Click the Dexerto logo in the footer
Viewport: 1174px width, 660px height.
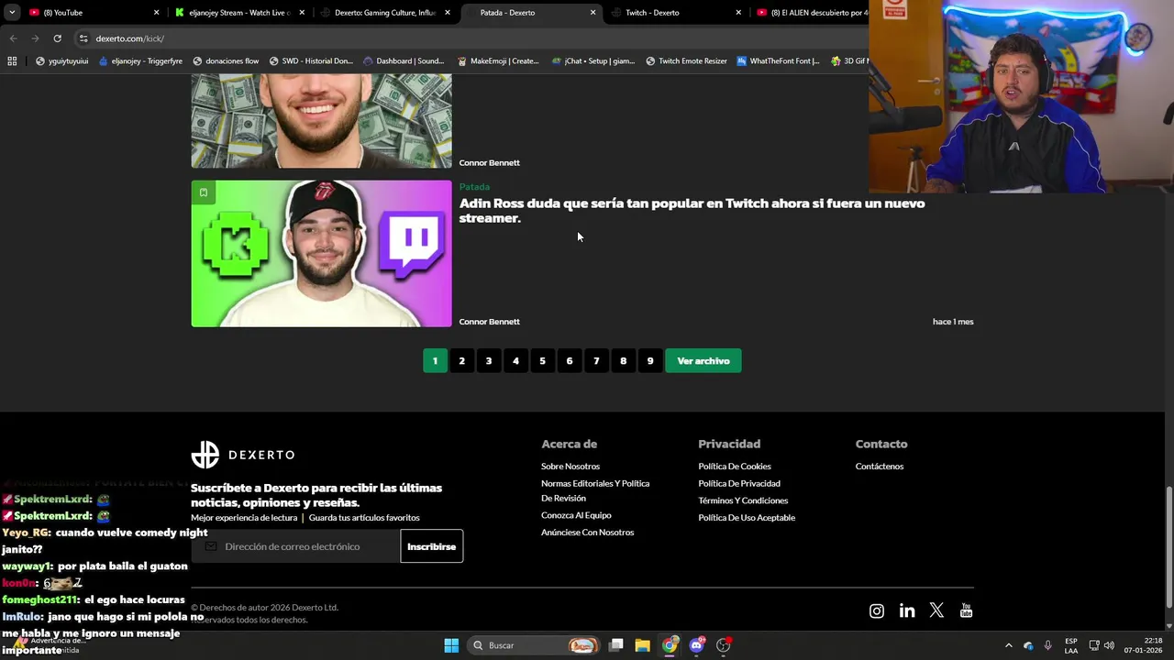coord(243,455)
